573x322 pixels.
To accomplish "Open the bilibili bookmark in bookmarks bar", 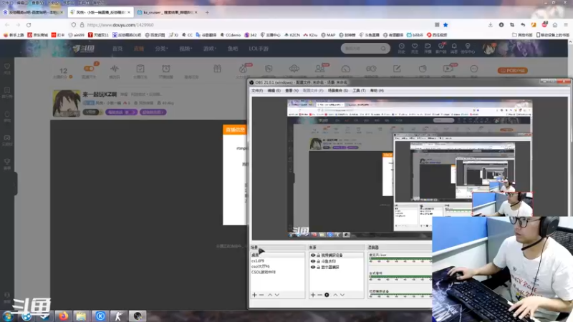I will point(415,35).
